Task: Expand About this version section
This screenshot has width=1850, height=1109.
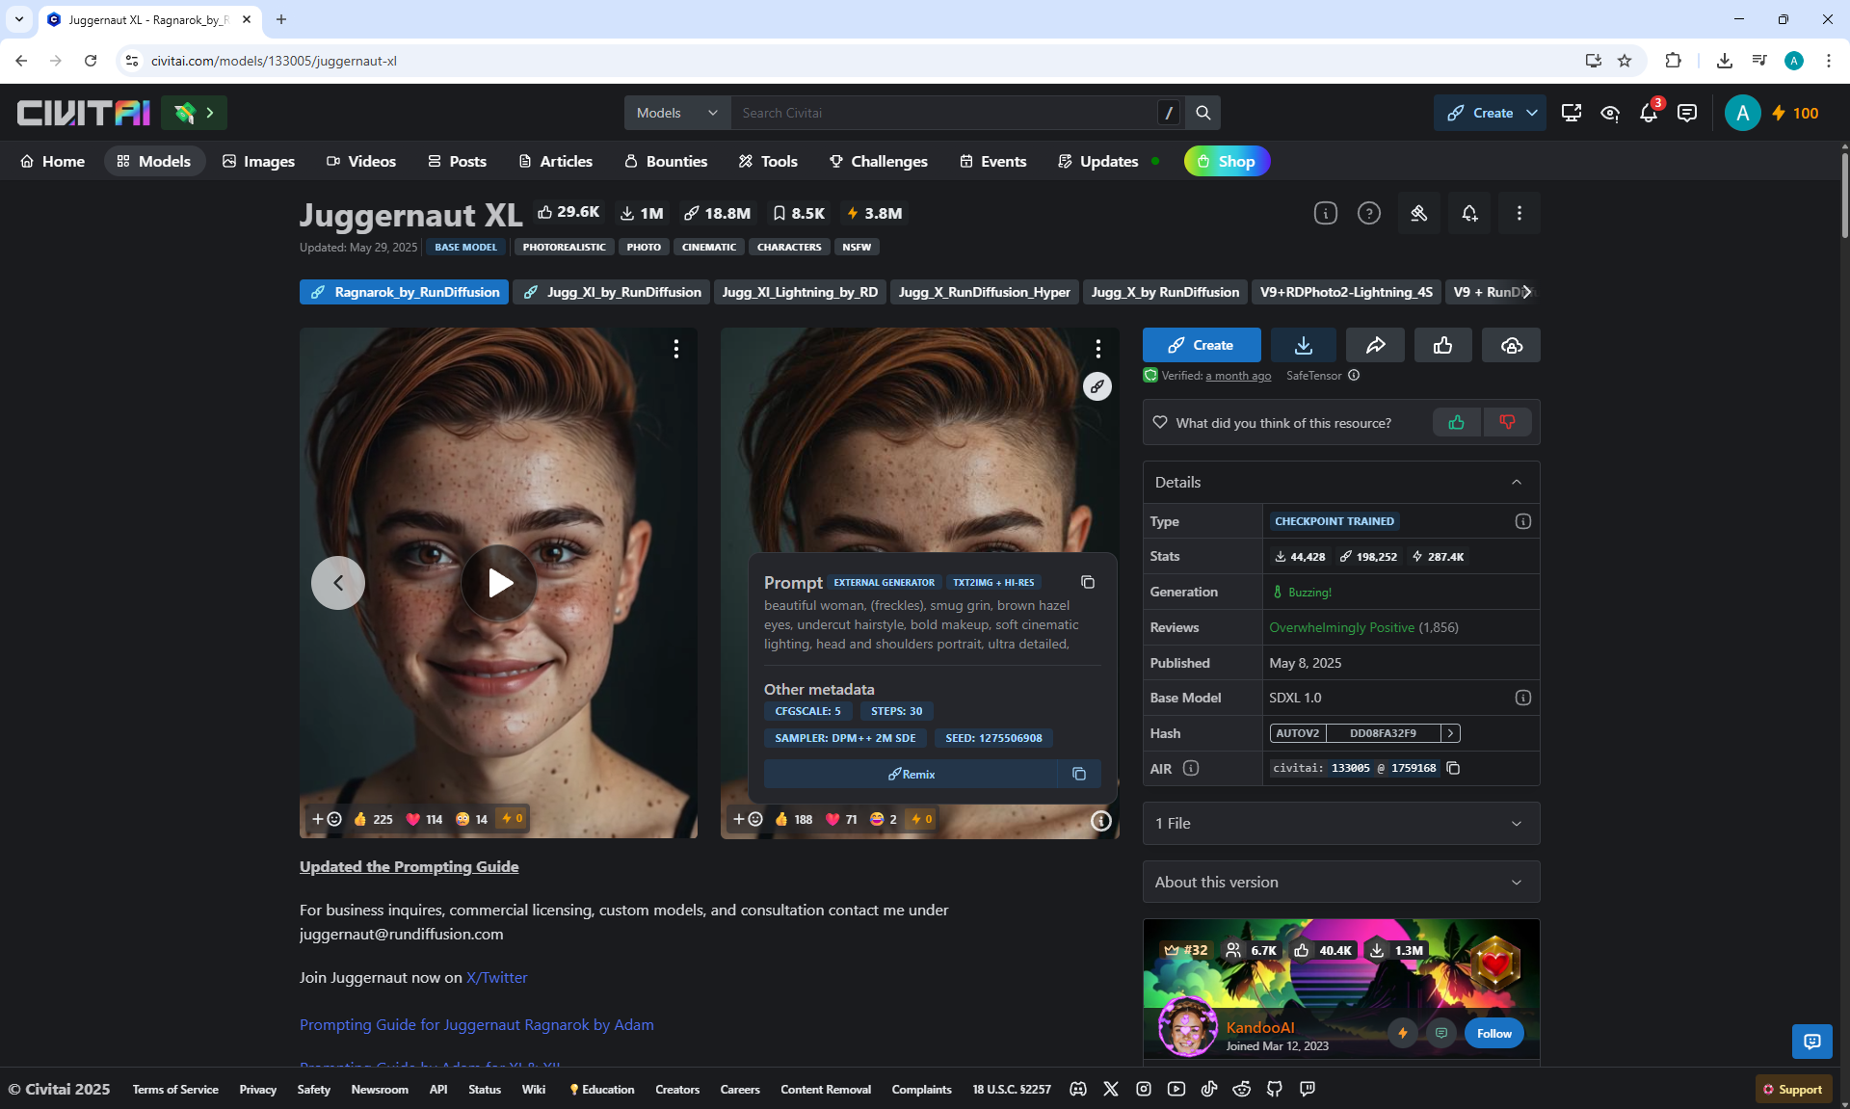Action: pos(1340,882)
